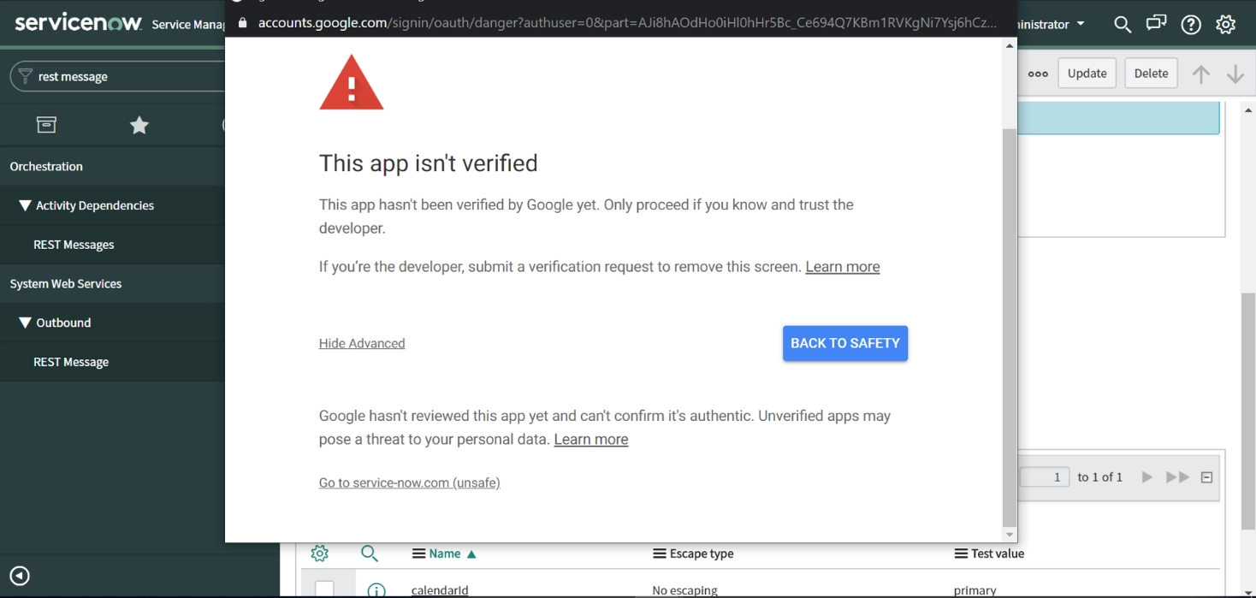Collapse the list with minus box icon
1256x598 pixels.
[x=1207, y=477]
